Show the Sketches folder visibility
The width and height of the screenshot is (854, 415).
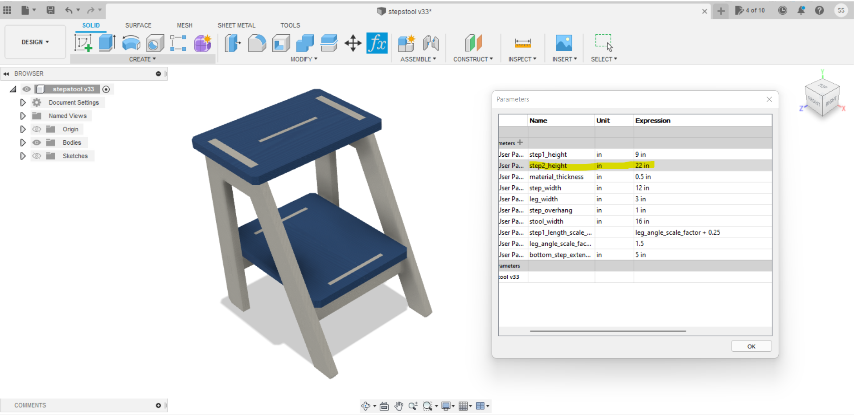[37, 155]
